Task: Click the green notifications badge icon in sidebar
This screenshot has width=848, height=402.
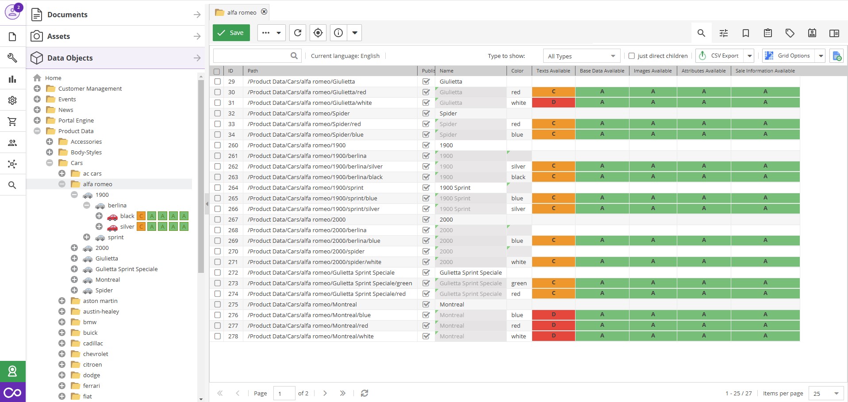Action: coord(12,371)
